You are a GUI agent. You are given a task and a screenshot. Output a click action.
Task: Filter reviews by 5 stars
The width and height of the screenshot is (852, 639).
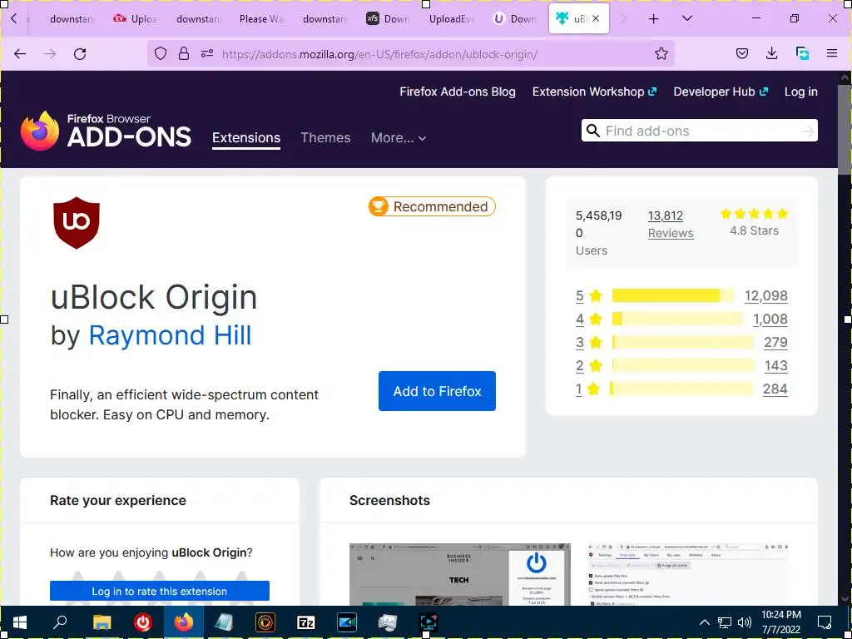coord(589,295)
